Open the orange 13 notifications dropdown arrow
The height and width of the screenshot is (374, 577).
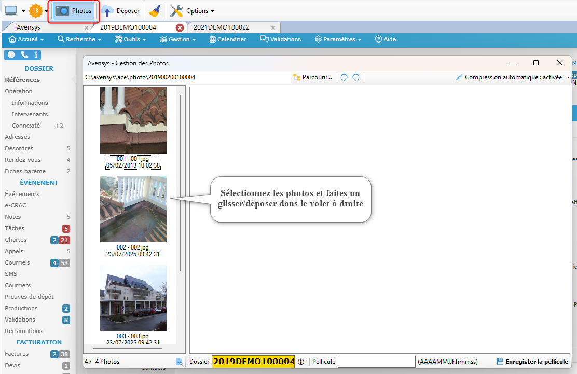click(x=46, y=11)
